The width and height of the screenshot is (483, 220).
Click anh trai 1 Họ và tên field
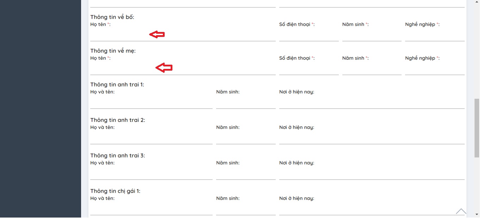pos(151,103)
